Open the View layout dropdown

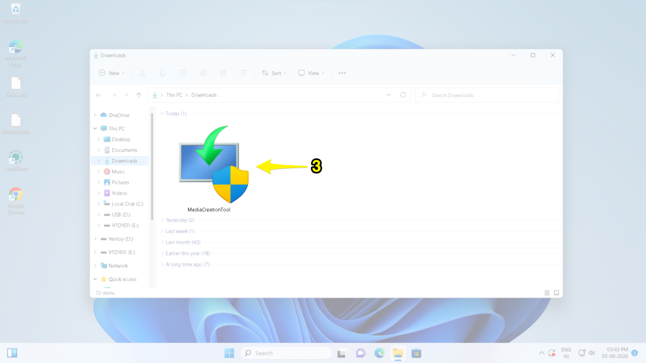click(x=312, y=73)
